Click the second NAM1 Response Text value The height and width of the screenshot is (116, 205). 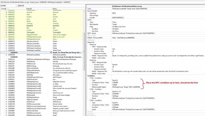click(x=151, y=72)
